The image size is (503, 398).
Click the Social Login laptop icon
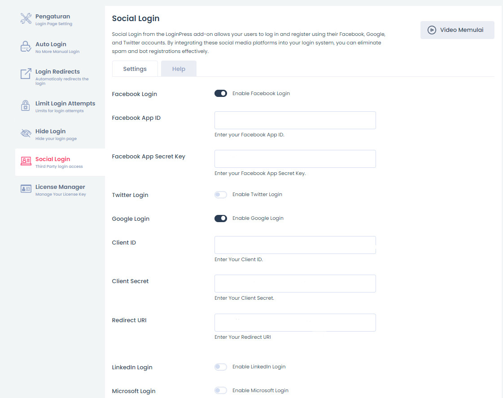(26, 162)
